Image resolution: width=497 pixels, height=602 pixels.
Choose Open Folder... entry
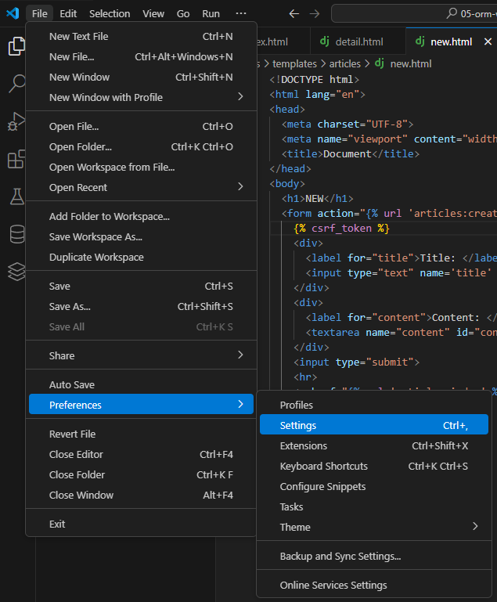[141, 146]
